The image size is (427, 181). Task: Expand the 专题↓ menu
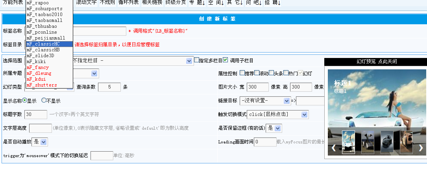[x=197, y=3]
